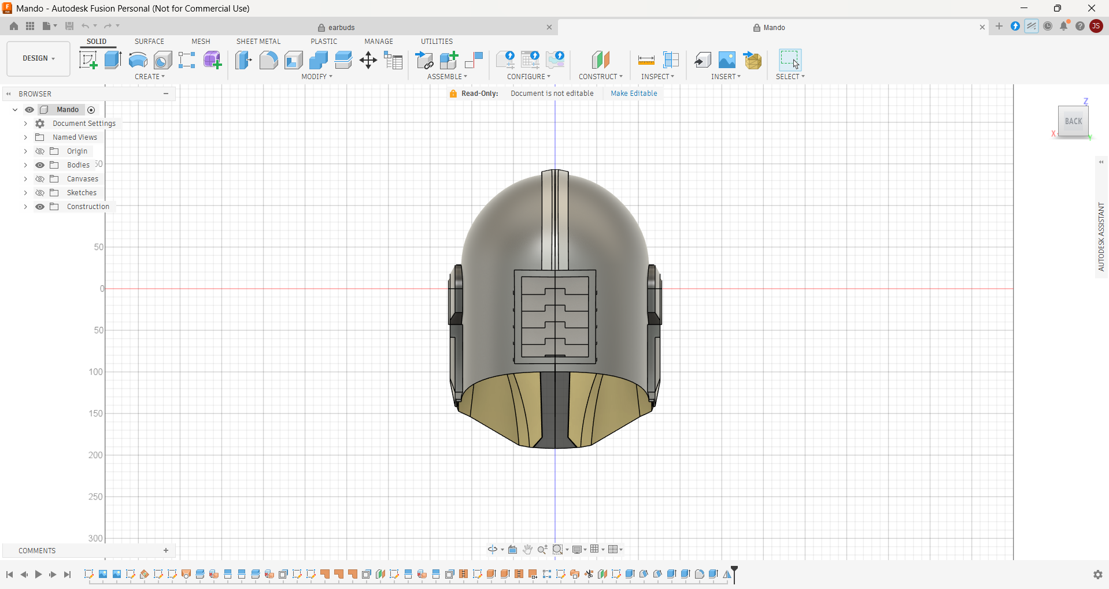Select the Midplane construct tool

tap(601, 60)
